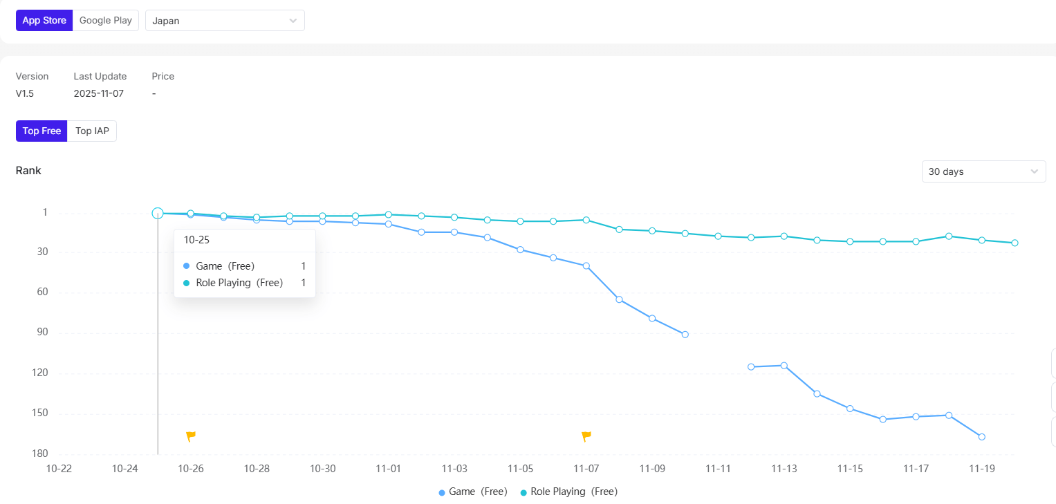Switch to the Google Play tab
The height and width of the screenshot is (504, 1056).
point(106,21)
